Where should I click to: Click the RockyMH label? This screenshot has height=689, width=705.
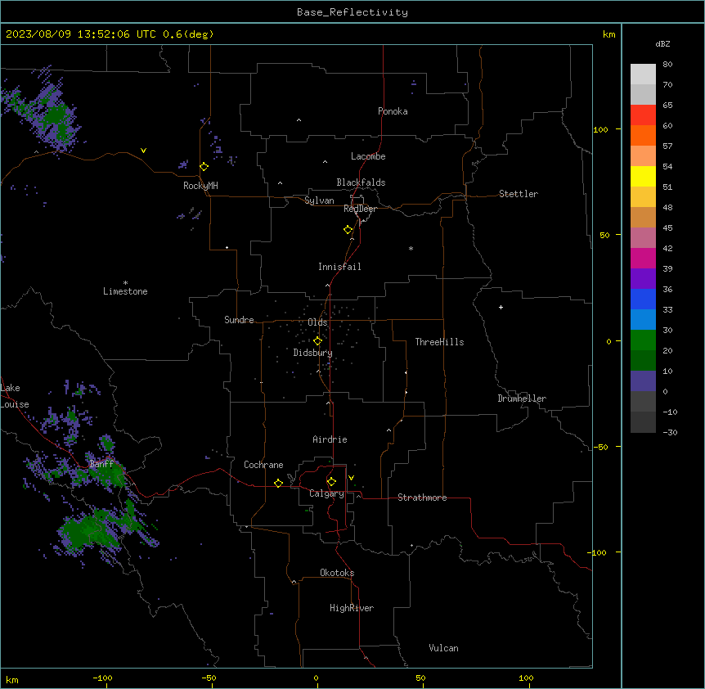tap(200, 186)
